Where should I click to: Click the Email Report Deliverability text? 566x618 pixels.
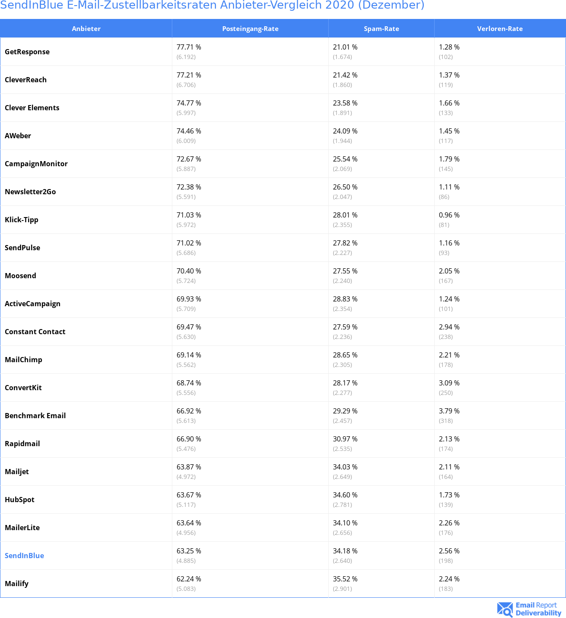(x=538, y=609)
